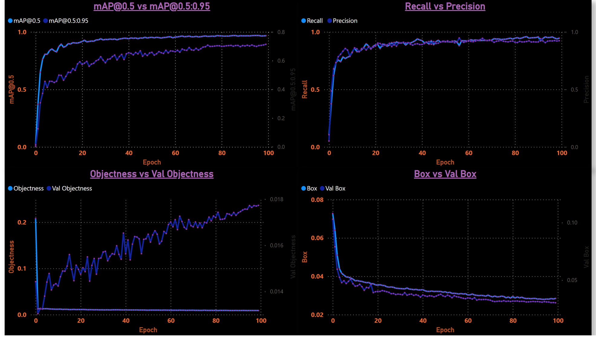Click the Objectness y-axis title

[11, 257]
